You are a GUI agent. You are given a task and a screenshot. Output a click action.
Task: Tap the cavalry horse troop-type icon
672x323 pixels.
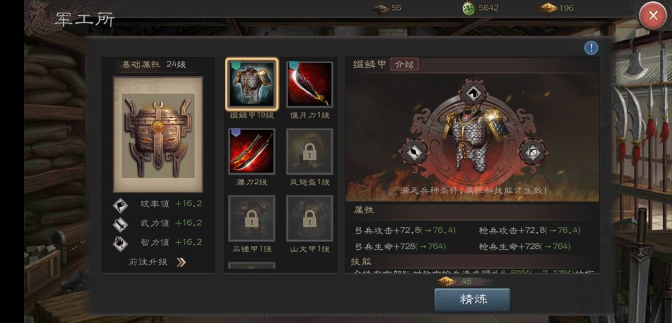click(472, 93)
